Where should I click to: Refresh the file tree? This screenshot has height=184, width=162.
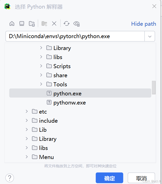coord(67,23)
